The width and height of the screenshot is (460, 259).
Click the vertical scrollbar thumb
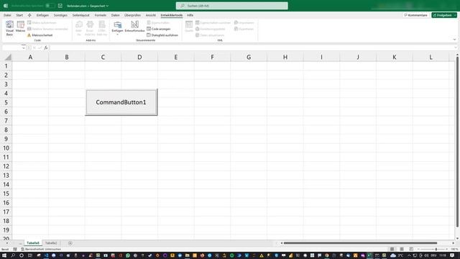pos(457,142)
